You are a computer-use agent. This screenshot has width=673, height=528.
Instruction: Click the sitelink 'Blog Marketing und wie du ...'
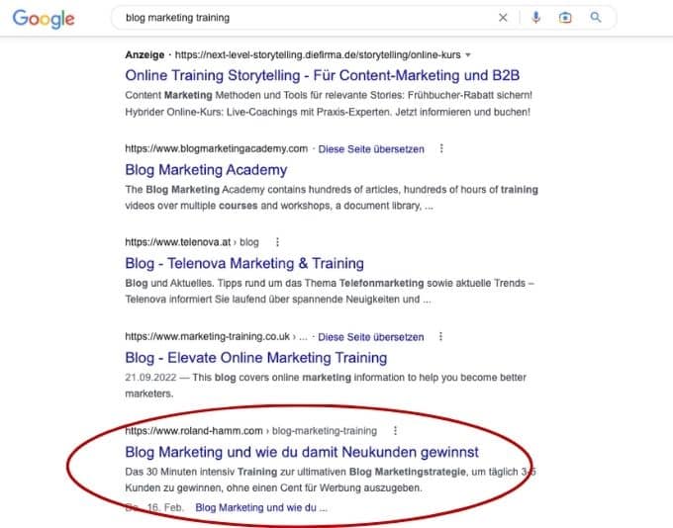coord(261,508)
